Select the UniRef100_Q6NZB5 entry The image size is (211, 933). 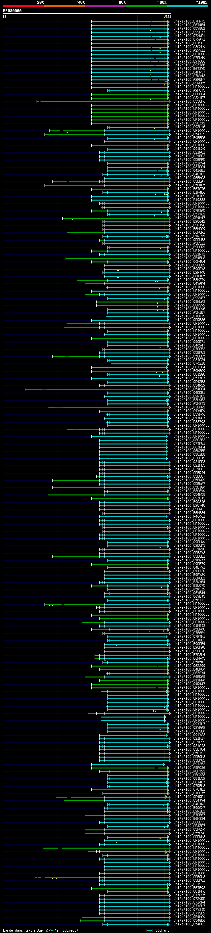[x=189, y=451]
